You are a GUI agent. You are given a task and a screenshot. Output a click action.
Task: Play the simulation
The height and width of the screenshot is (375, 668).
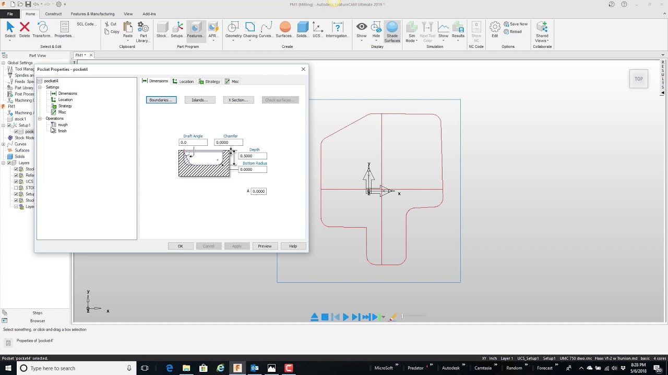click(345, 317)
